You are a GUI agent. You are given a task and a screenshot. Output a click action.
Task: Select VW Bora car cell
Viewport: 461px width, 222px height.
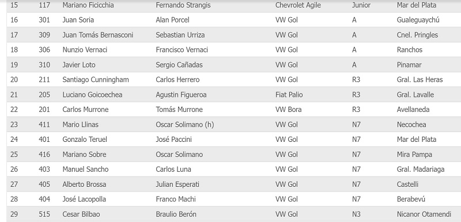click(x=289, y=110)
